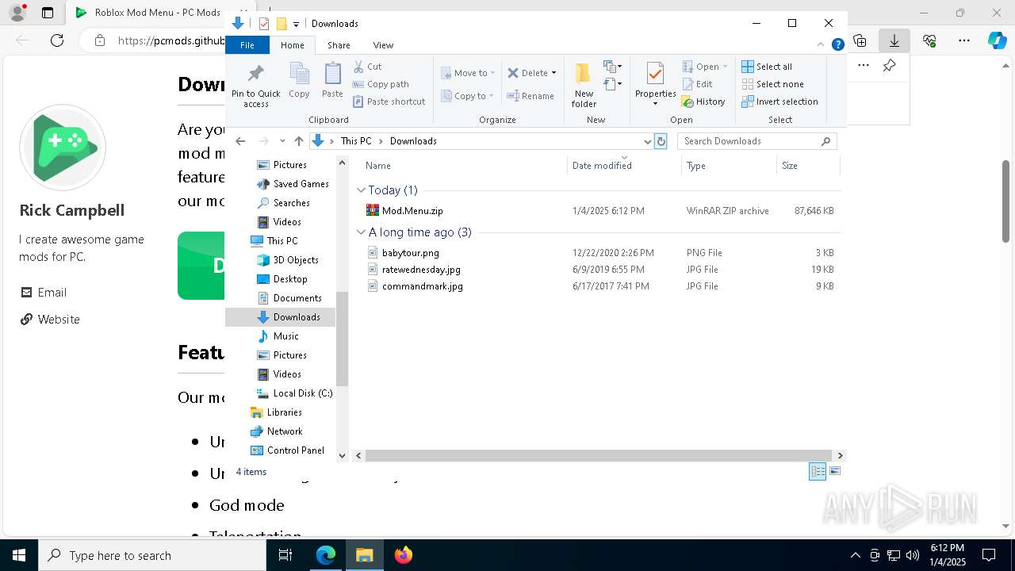
Task: Click the Edit ribbon icon
Action: click(x=688, y=84)
